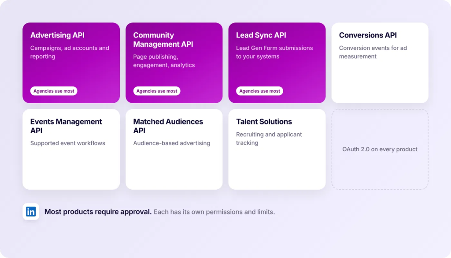
Task: Click Agencies use most badge on Lead Sync
Action: [x=259, y=91]
